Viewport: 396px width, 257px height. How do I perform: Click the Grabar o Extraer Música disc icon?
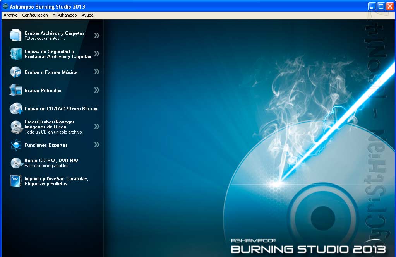(15, 72)
